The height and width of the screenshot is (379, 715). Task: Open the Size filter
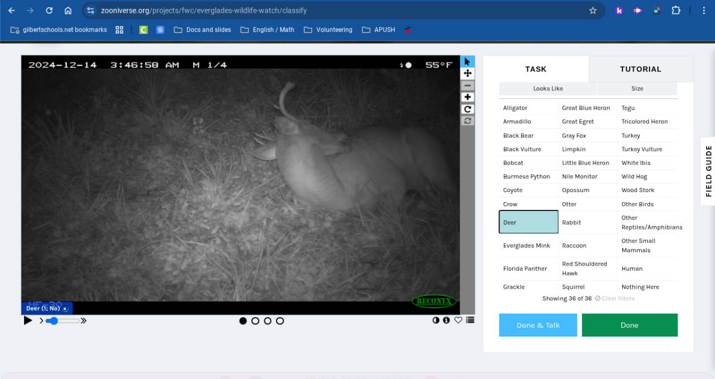click(637, 89)
